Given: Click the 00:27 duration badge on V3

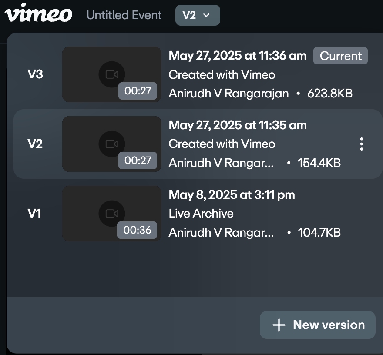Looking at the screenshot, I should point(138,91).
